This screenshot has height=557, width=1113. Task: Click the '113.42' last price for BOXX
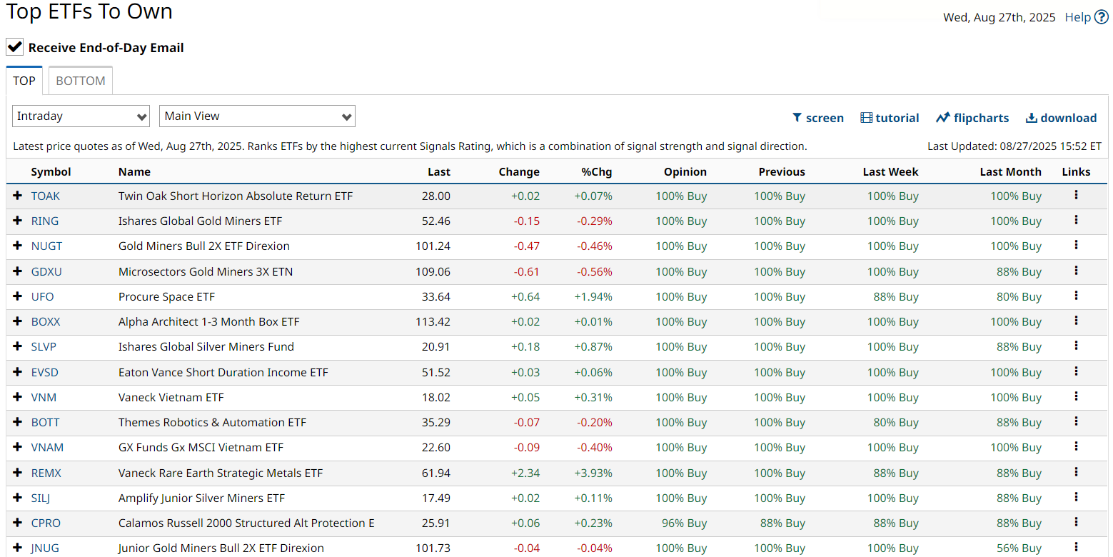pyautogui.click(x=433, y=321)
